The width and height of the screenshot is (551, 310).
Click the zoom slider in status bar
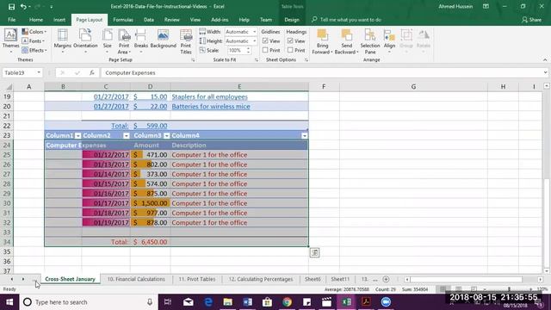[509, 289]
